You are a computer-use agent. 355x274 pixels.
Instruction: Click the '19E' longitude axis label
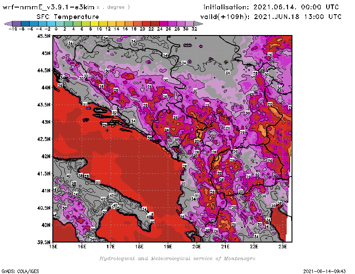pos(168,247)
